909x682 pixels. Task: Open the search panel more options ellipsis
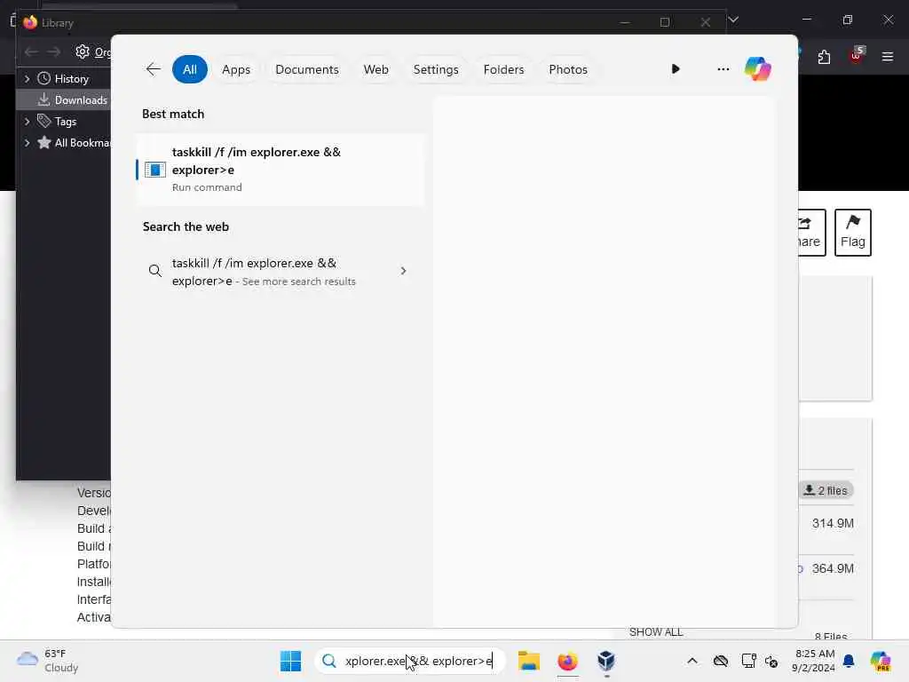pos(723,69)
